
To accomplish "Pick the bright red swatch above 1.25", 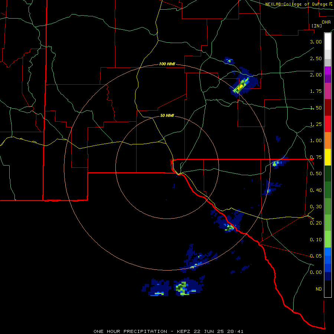I will [x=328, y=124].
